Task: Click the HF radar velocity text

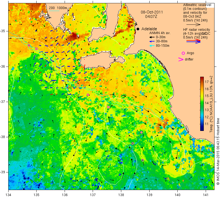Action: 197,30
